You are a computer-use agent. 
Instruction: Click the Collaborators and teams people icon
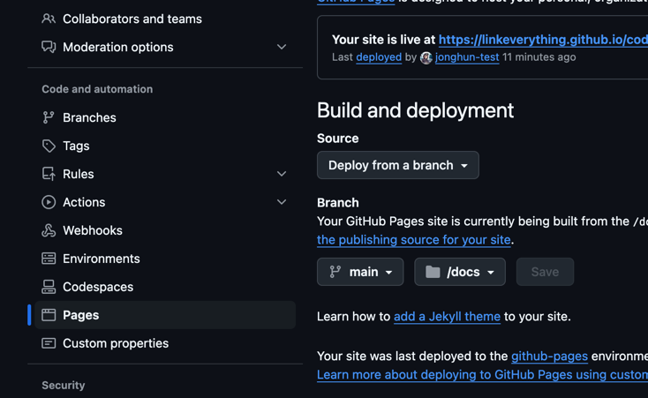pyautogui.click(x=49, y=19)
